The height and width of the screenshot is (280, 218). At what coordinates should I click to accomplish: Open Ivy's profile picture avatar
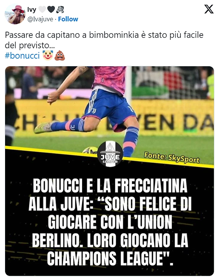[x=15, y=14]
